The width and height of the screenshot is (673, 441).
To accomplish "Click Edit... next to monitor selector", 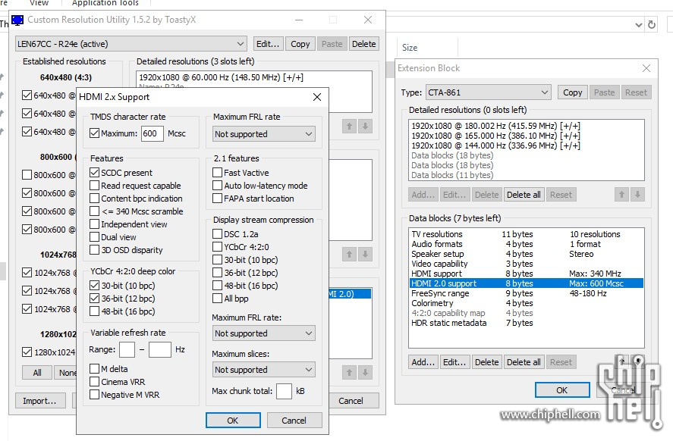I will (268, 44).
